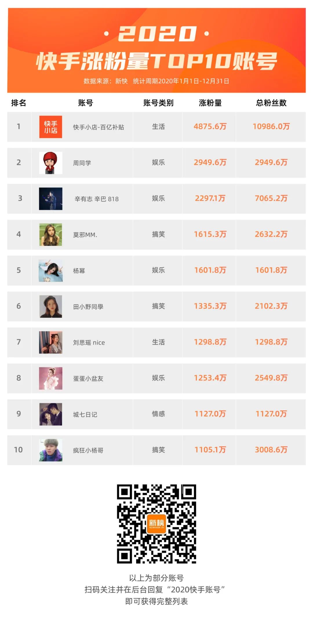313x620 pixels.
Task: Select the 总粉丝数 column header
Action: click(271, 103)
